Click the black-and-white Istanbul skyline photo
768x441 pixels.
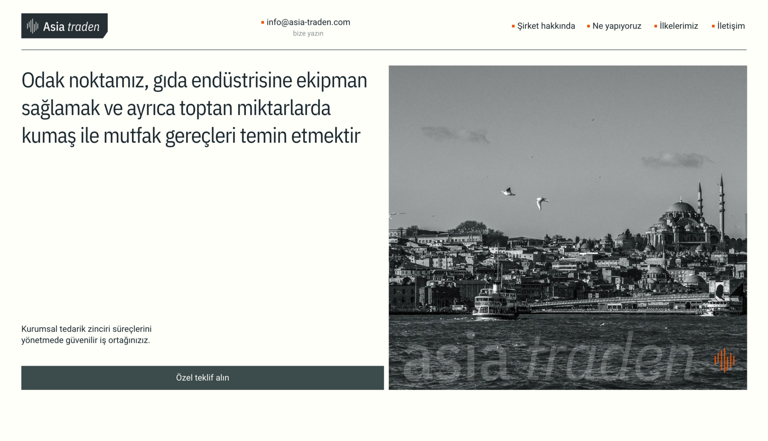[567, 137]
